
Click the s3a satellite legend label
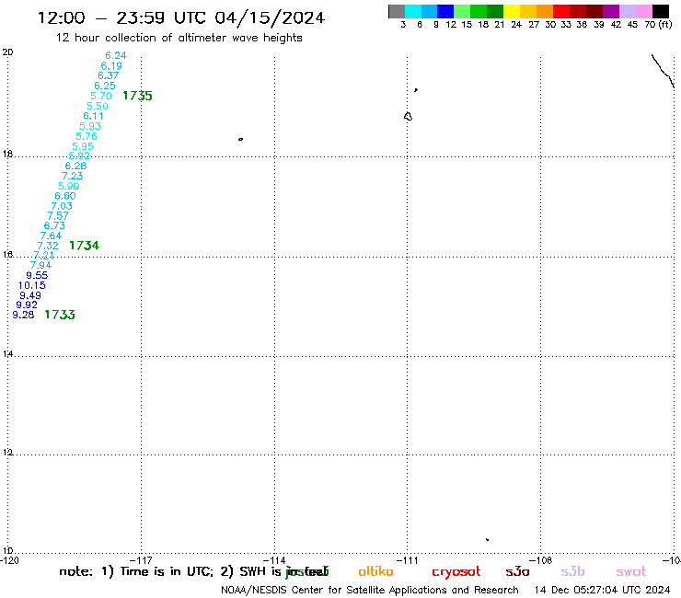tap(517, 571)
